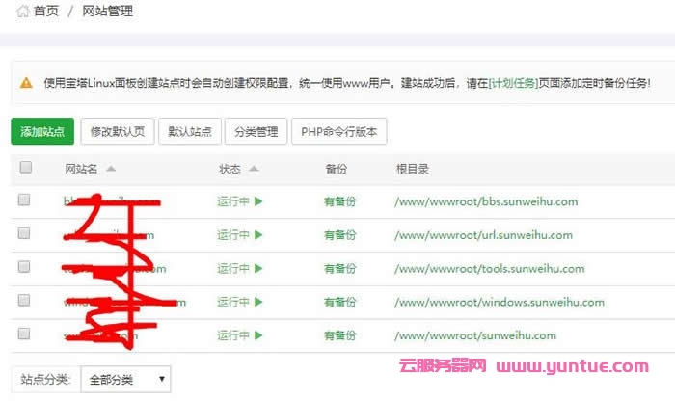675x401 pixels.
Task: Click the running play icon for tools.sunweihu.com
Action: 258,269
